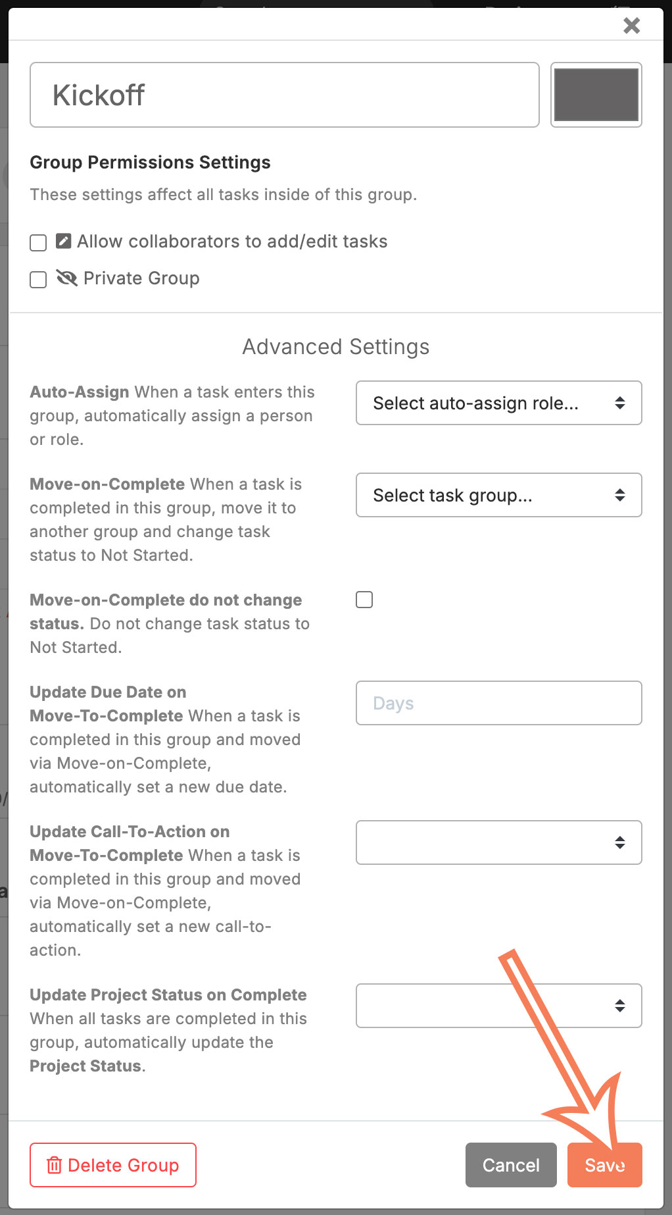Open the Update Project Status on Complete dropdown

click(499, 1006)
